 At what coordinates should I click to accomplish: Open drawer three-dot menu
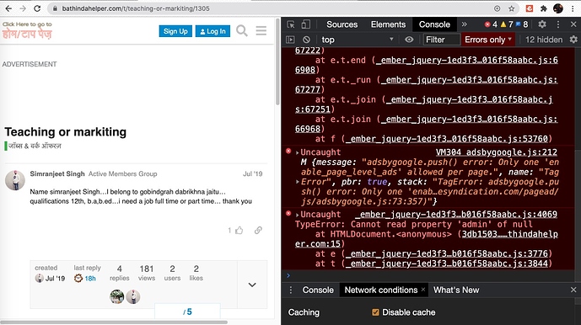click(291, 290)
